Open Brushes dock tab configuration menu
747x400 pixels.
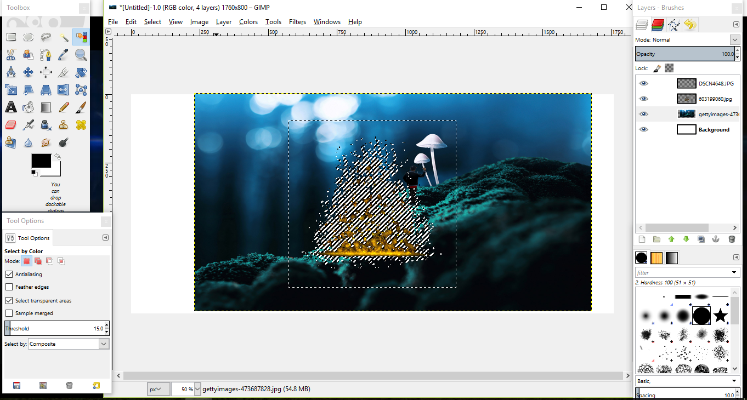(x=736, y=257)
